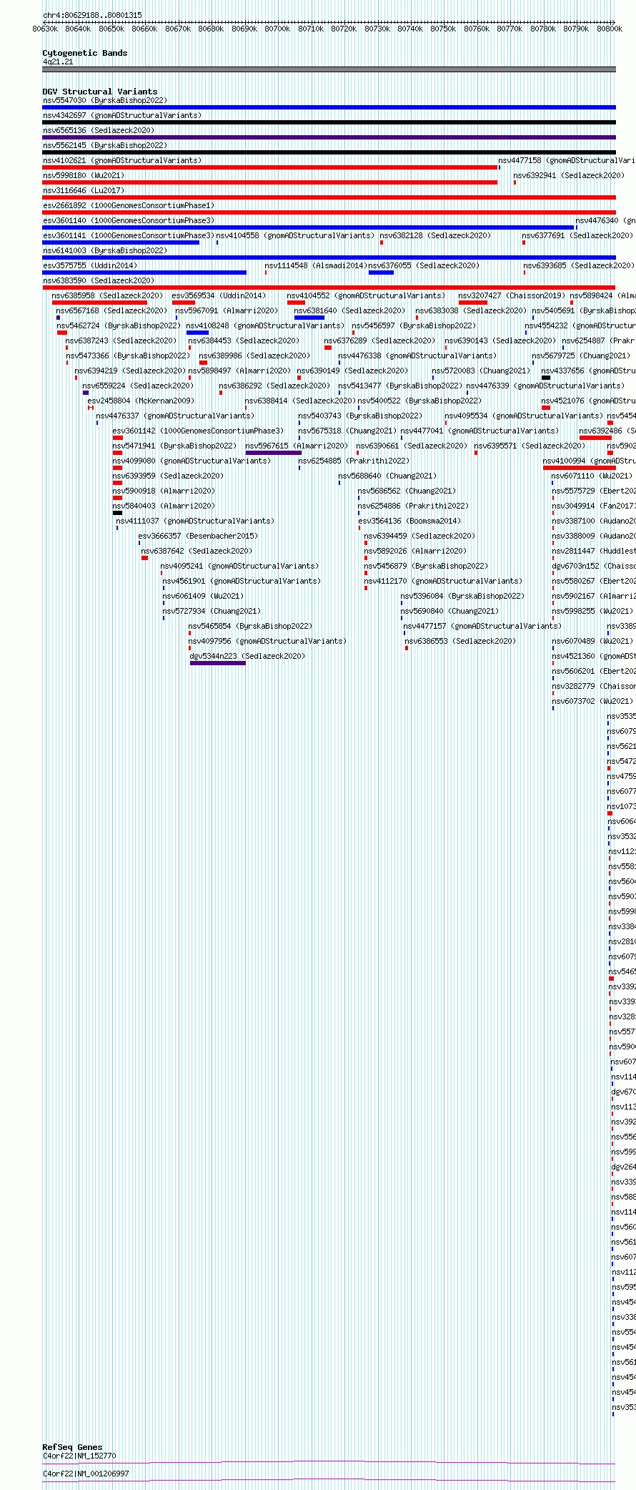Click nsv5562145 (ByrskaBishop2022) label
The width and height of the screenshot is (636, 1490).
(104, 145)
